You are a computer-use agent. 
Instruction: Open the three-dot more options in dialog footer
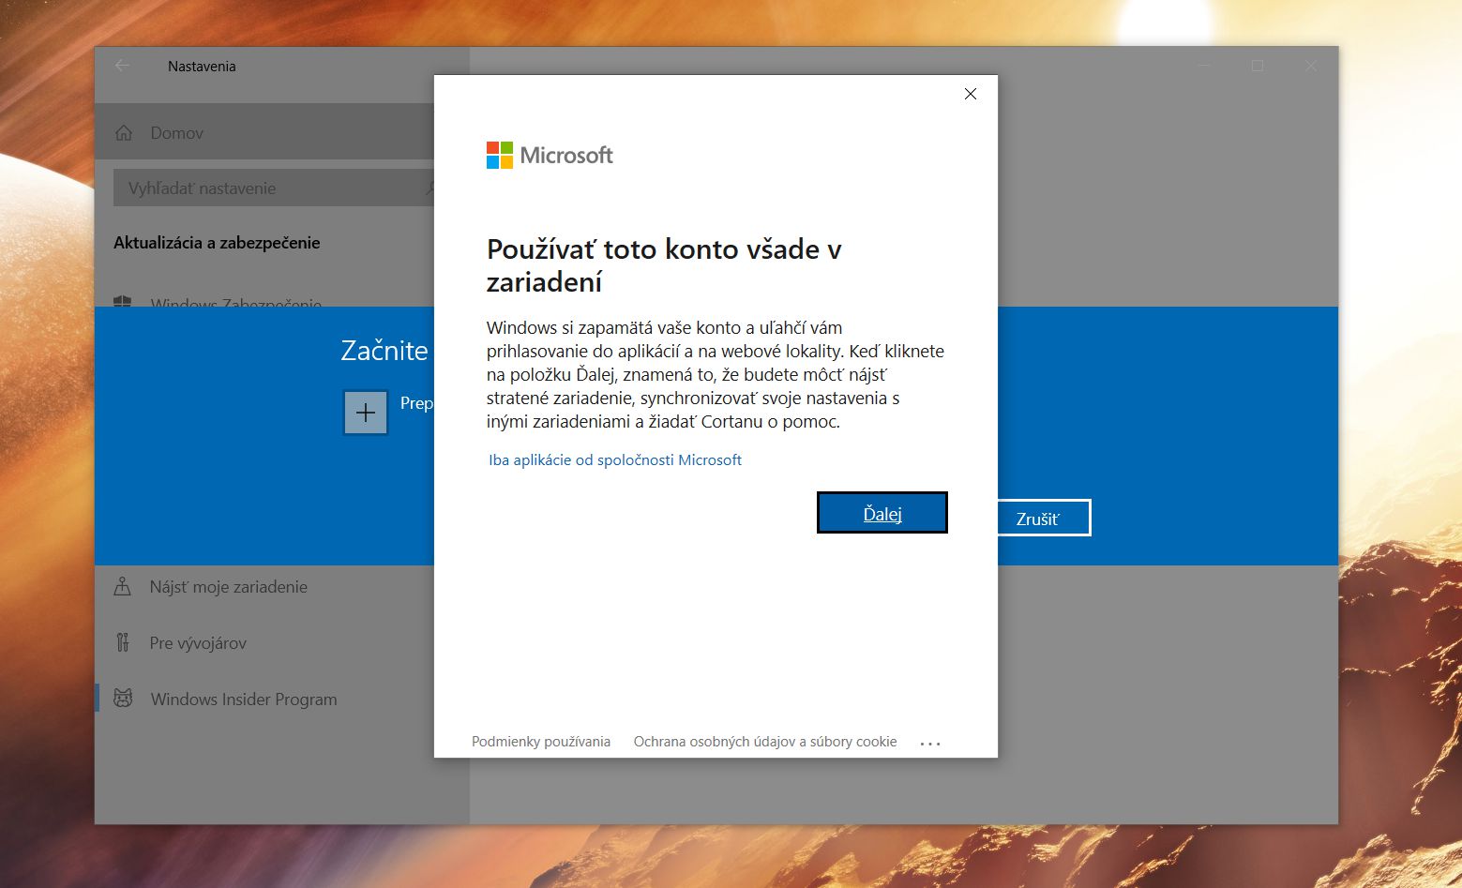pyautogui.click(x=930, y=744)
